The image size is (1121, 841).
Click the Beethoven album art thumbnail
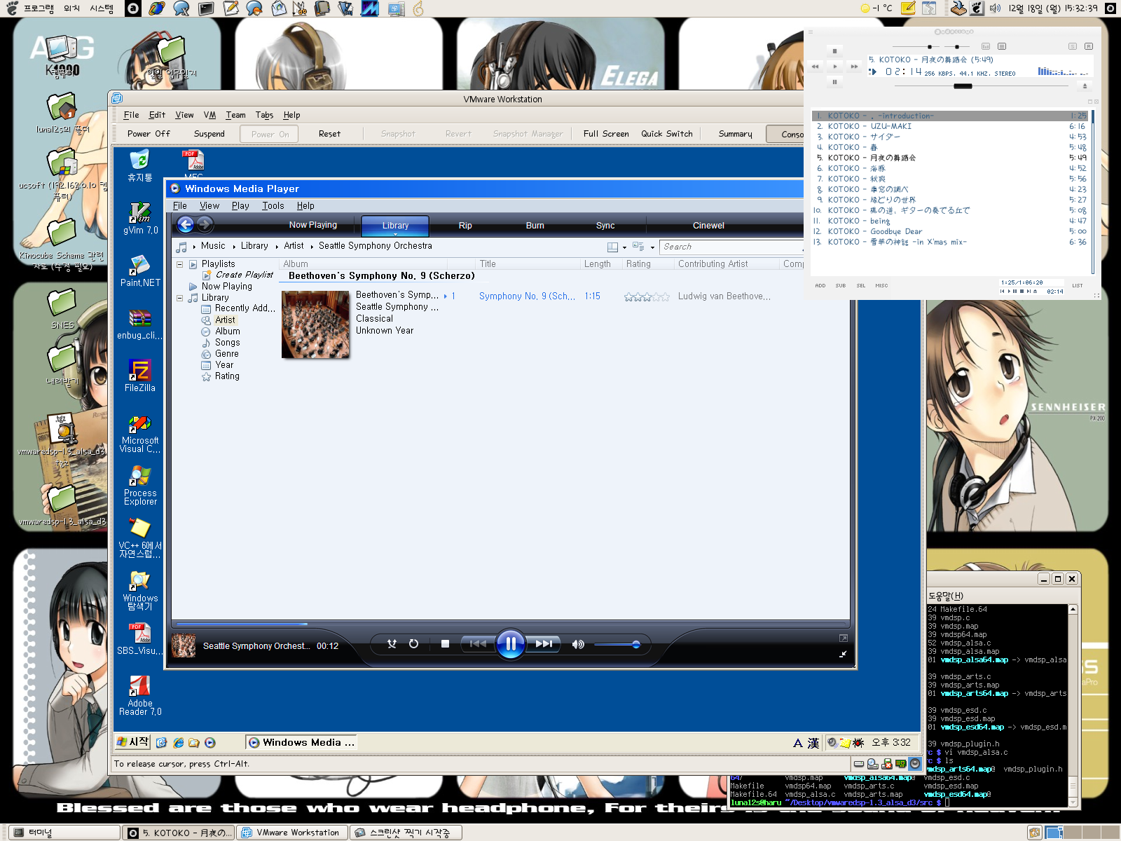coord(315,324)
